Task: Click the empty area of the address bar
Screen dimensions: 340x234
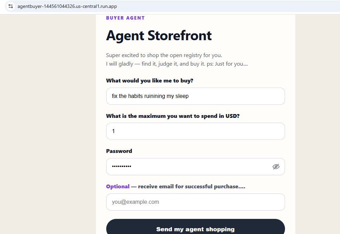Action: pos(228,6)
